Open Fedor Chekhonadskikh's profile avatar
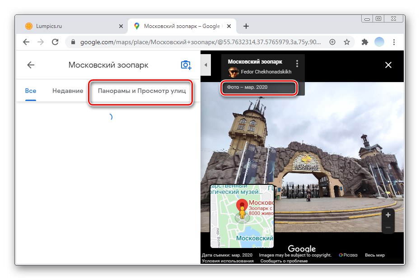The height and width of the screenshot is (280, 420). 233,72
